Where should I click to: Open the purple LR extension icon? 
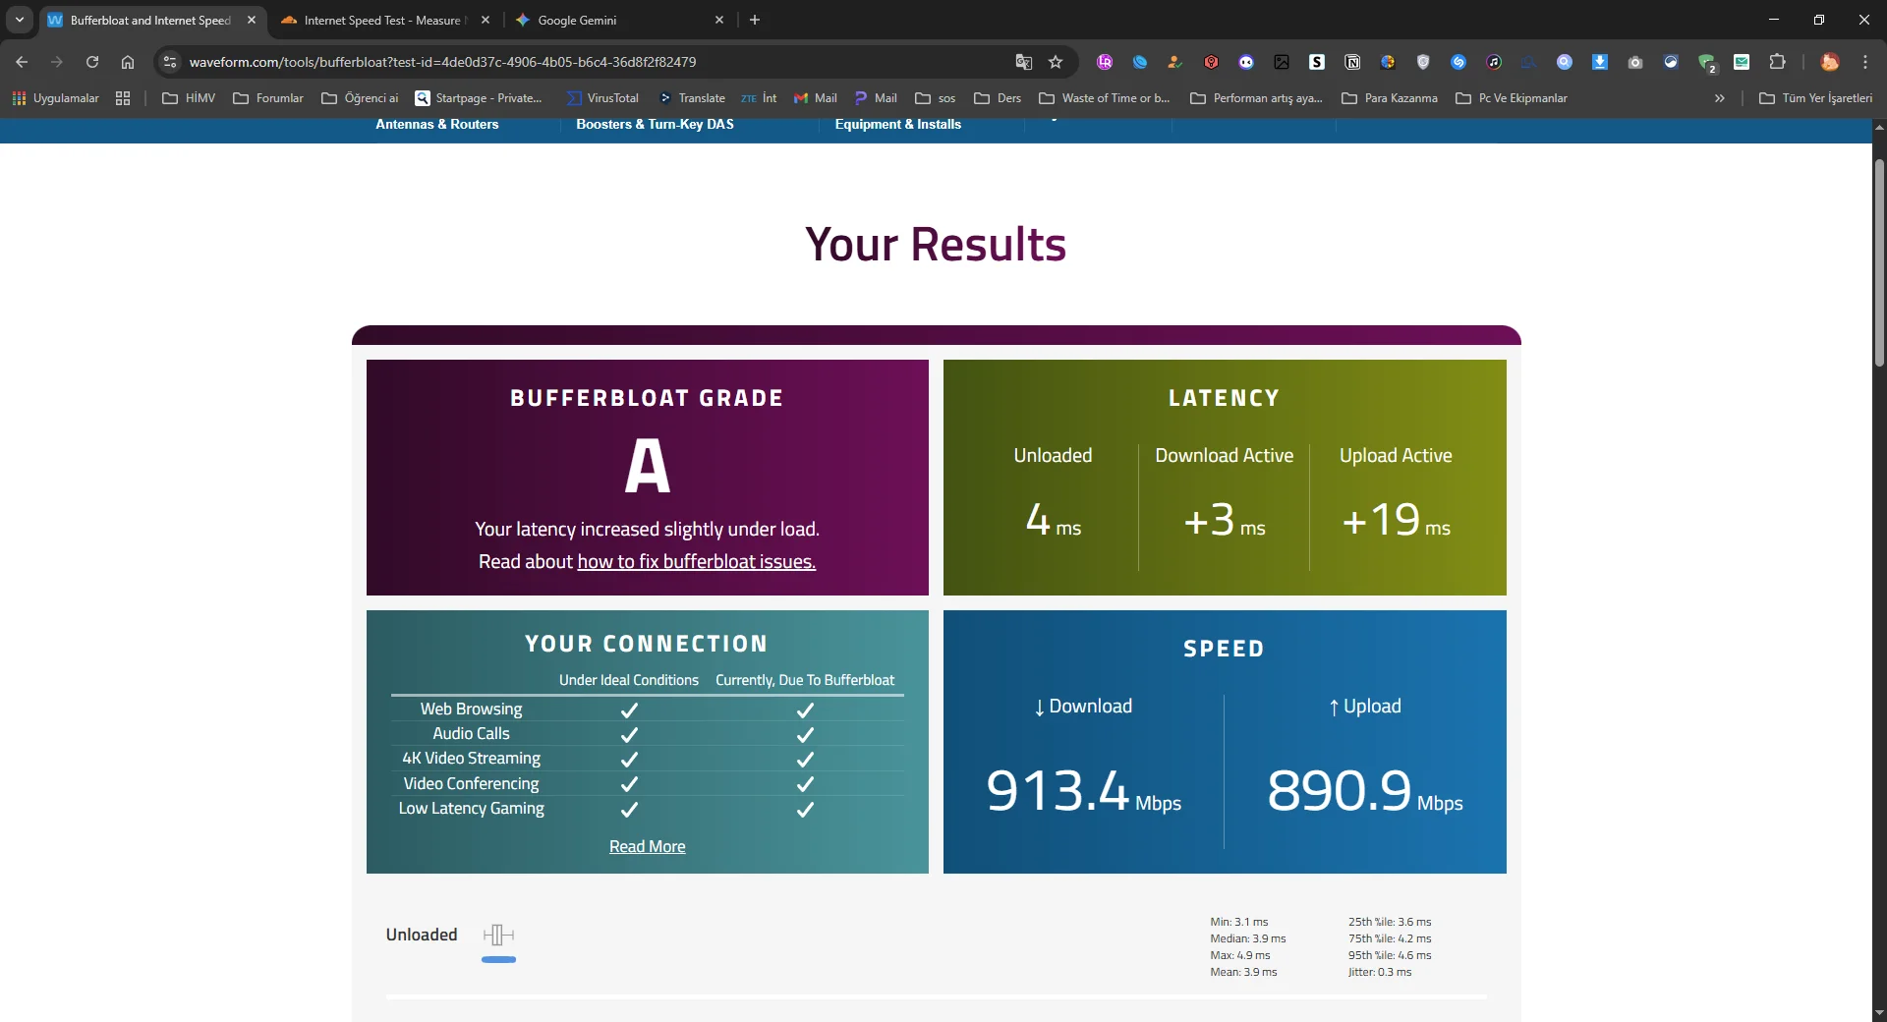click(1105, 62)
